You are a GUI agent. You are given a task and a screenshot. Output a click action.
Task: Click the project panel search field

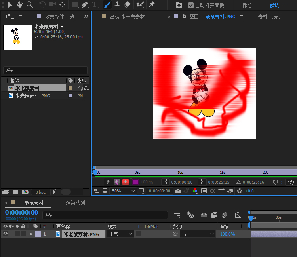pos(45,70)
